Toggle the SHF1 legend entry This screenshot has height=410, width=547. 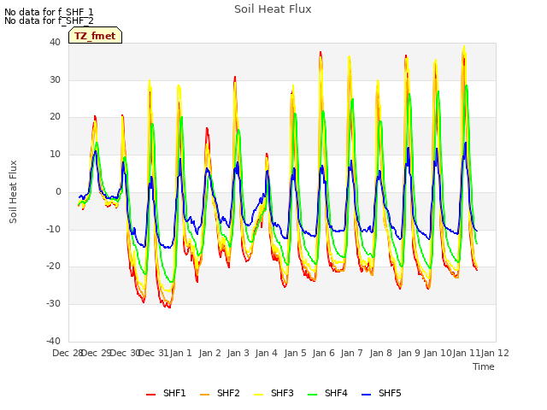166,393
